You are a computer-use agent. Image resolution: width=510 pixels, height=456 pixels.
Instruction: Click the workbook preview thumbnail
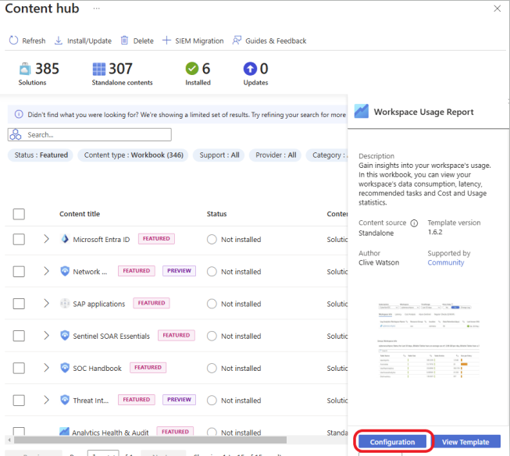pos(429,340)
